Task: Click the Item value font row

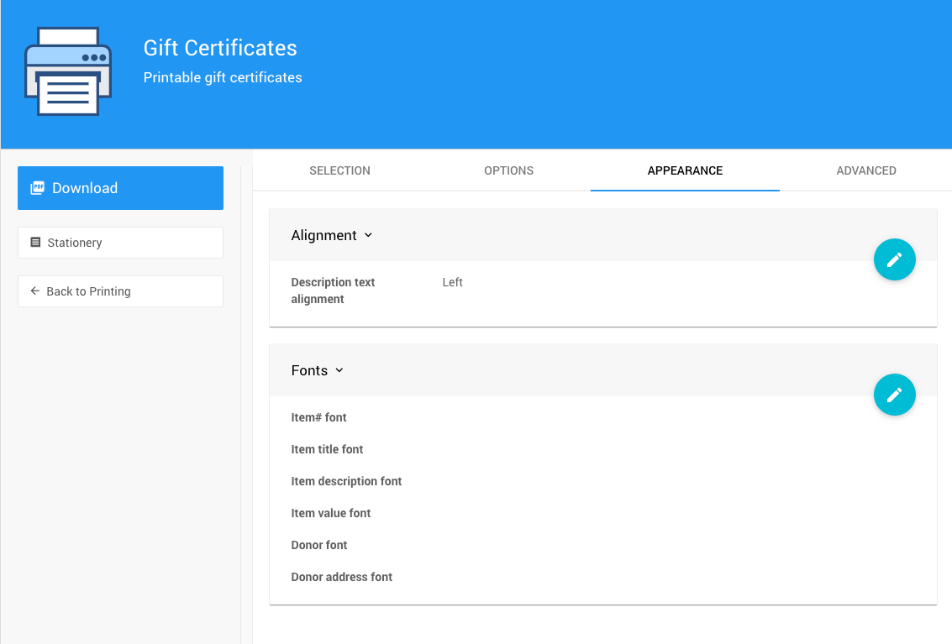Action: pyautogui.click(x=330, y=513)
